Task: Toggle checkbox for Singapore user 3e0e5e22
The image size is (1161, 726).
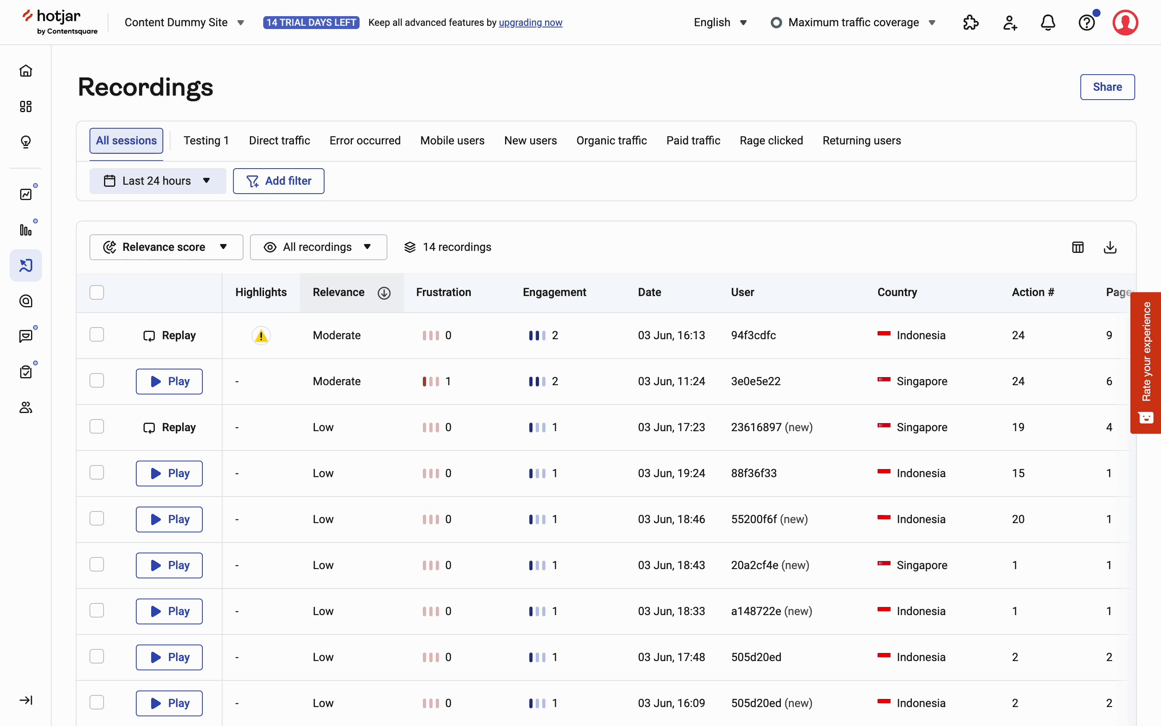Action: click(x=97, y=382)
